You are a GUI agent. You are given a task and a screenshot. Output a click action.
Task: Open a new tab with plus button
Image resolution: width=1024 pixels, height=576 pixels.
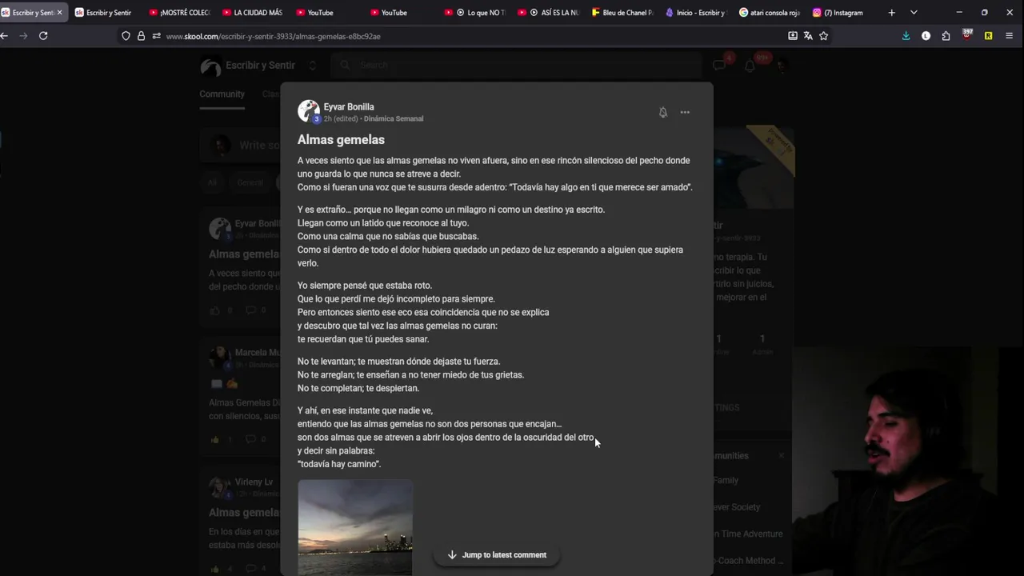[891, 13]
